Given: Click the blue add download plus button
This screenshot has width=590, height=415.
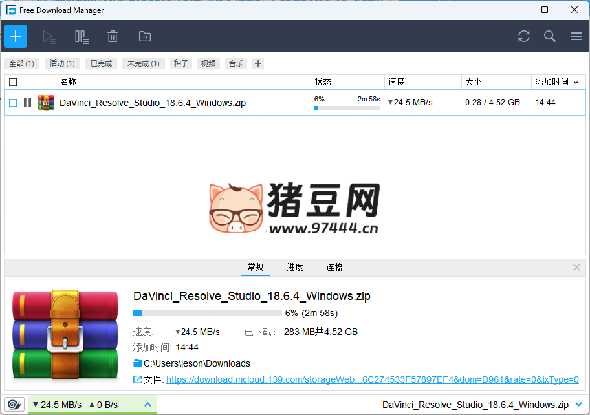Looking at the screenshot, I should click(x=16, y=36).
